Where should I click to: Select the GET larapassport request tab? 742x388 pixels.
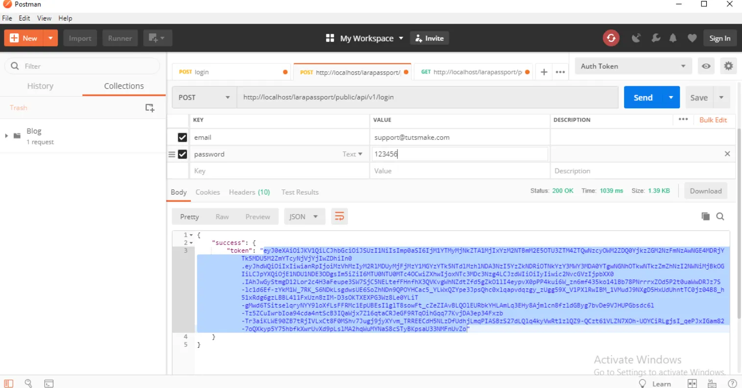tap(473, 72)
